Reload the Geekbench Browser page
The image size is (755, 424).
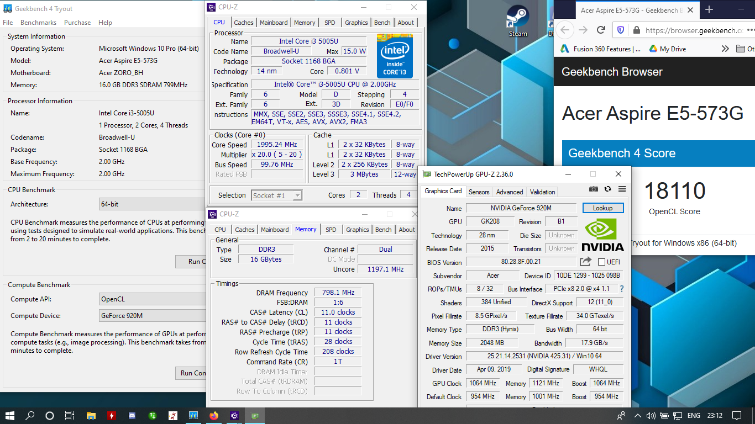coord(601,30)
